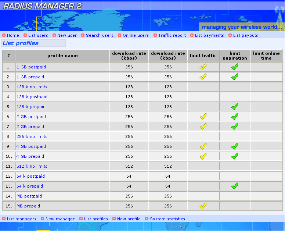This screenshot has height=231, width=285.
Task: Click the green limit expiration checkmark for 1 GB prepaid
Action: pos(235,77)
